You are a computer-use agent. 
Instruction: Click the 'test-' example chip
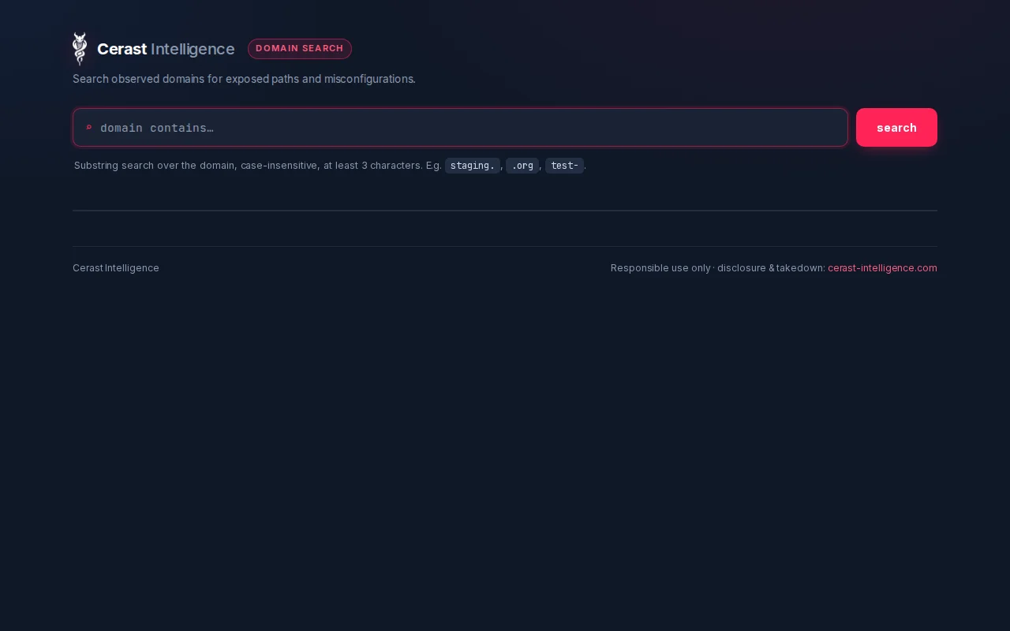coord(564,166)
